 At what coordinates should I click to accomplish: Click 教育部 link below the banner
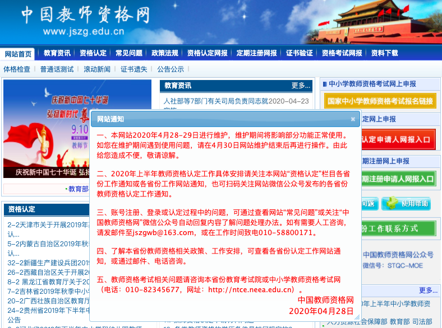point(79,189)
